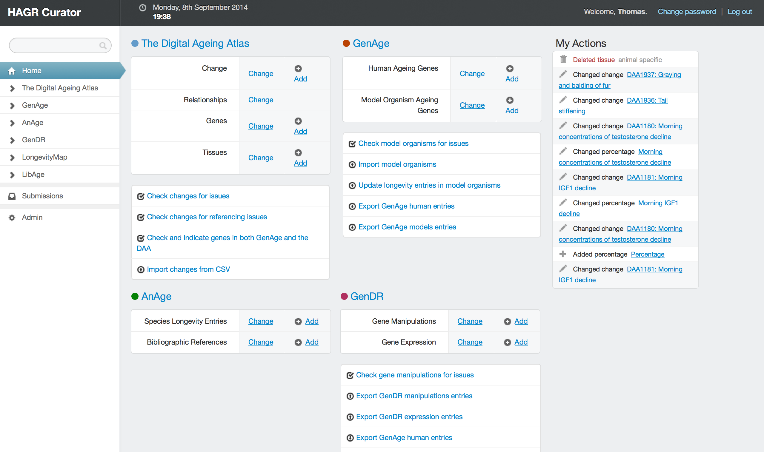Click checkmark icon of Check changes for issues

coord(141,196)
